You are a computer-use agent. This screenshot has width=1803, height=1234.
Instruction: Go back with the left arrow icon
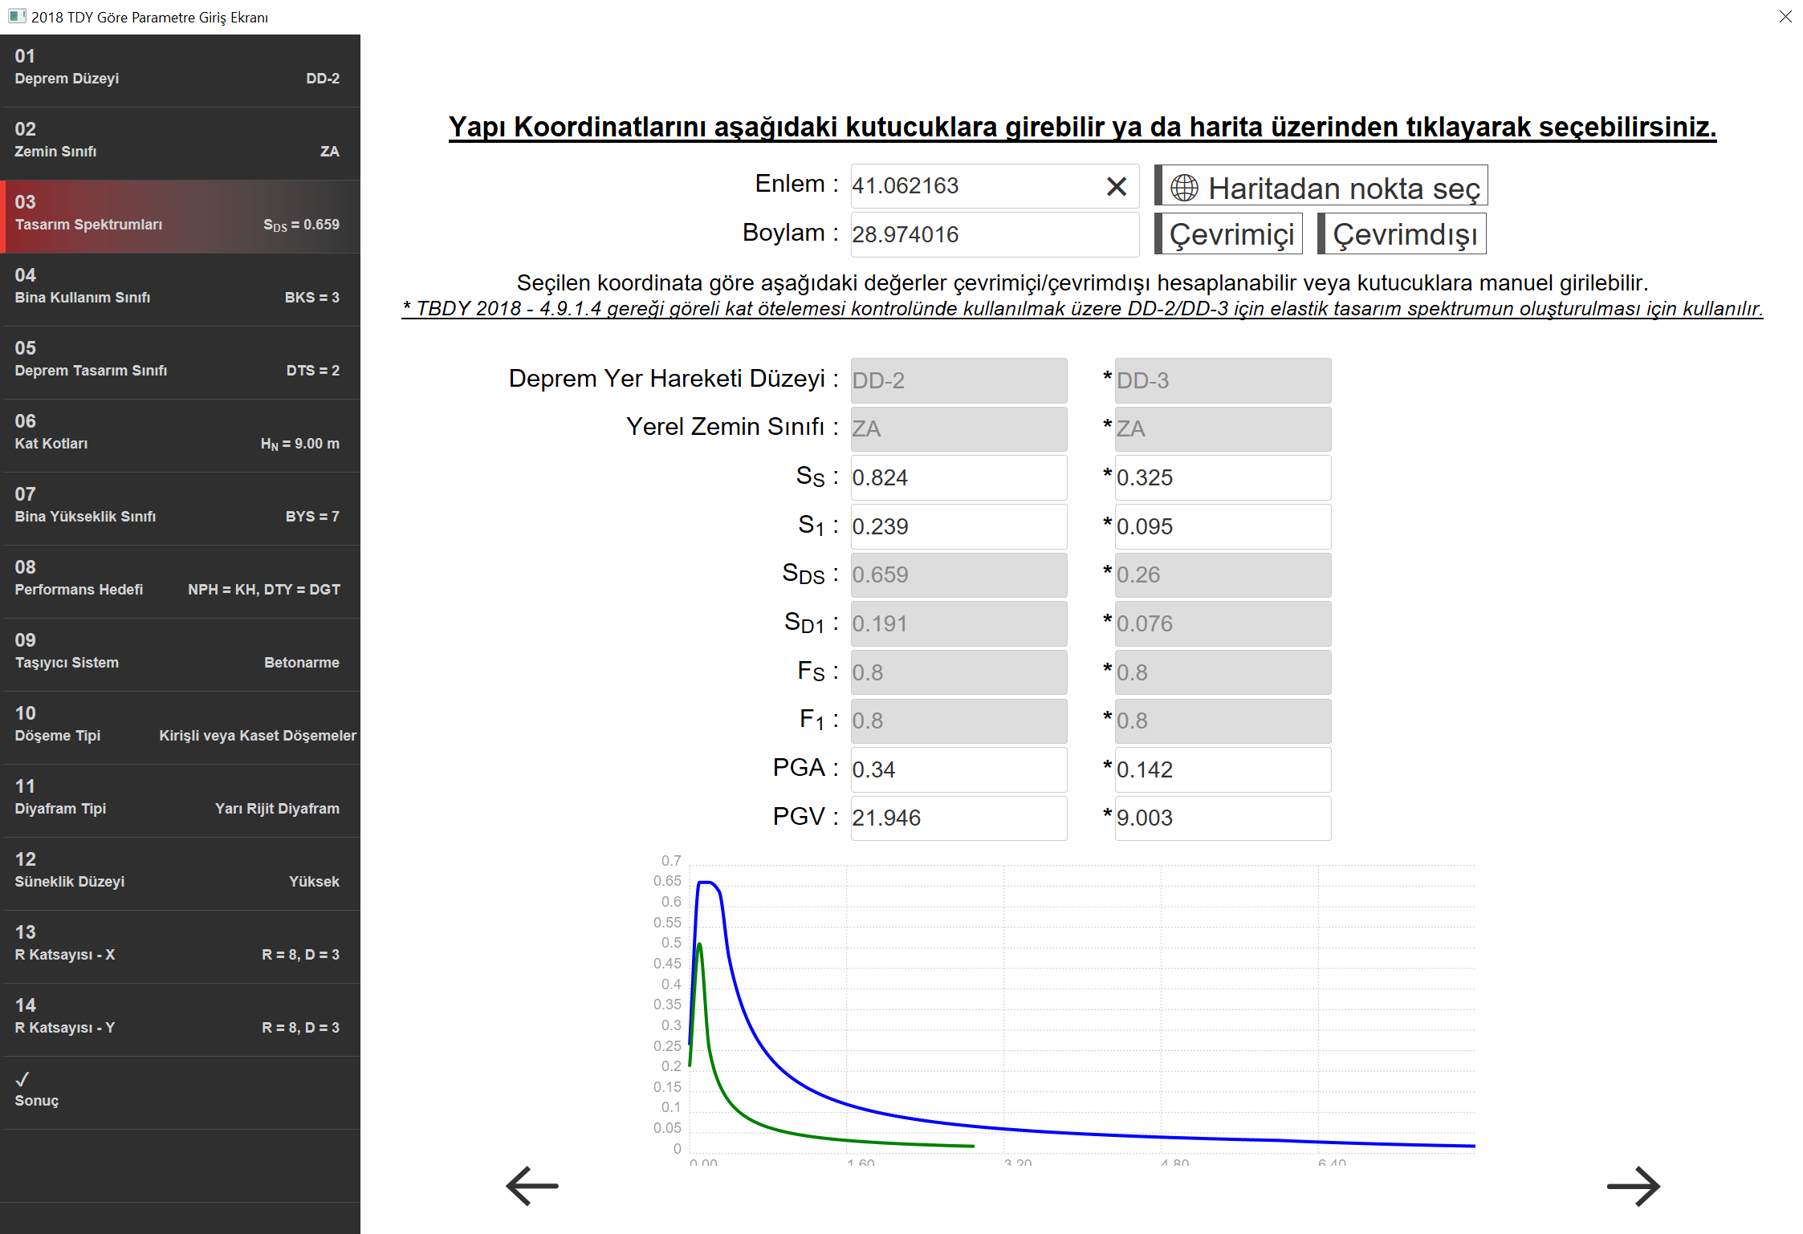click(531, 1186)
